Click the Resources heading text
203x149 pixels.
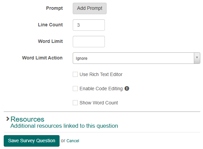click(x=27, y=119)
